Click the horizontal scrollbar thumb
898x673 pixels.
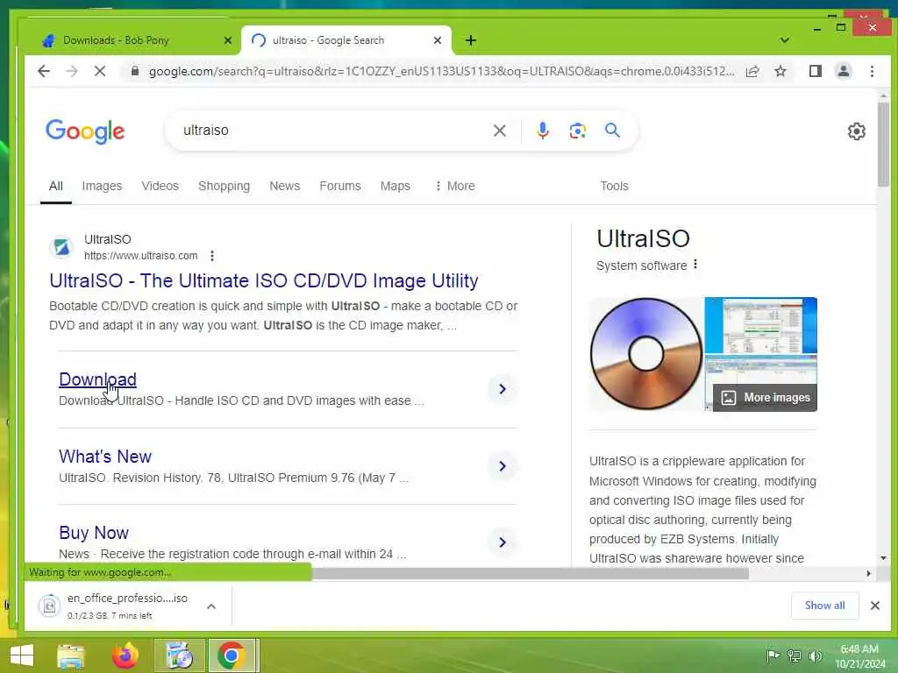[x=531, y=573]
